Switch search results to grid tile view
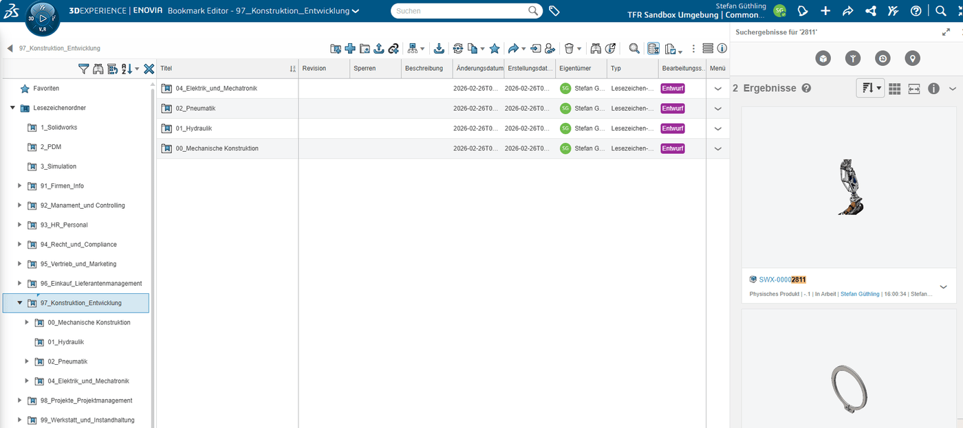 (x=894, y=89)
